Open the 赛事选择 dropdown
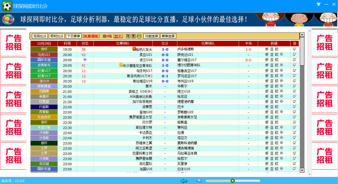The height and width of the screenshot is (184, 338). coord(168,36)
